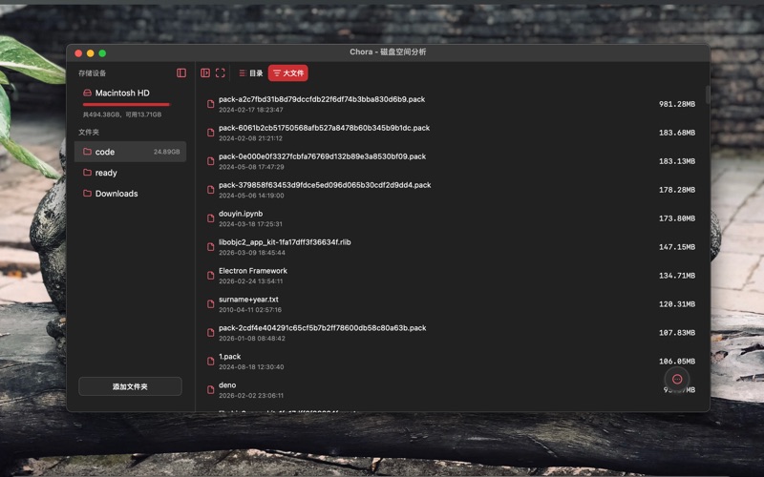Click the file list vertical scrollbar
This screenshot has width=764, height=477.
[x=708, y=95]
